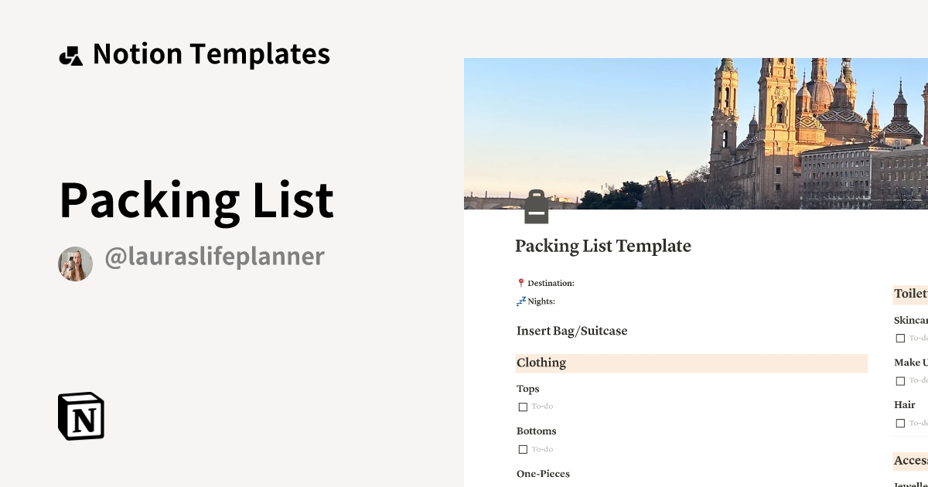Viewport: 928px width, 487px height.
Task: Click the Zzz sleep icon beside Nights
Action: (x=520, y=301)
